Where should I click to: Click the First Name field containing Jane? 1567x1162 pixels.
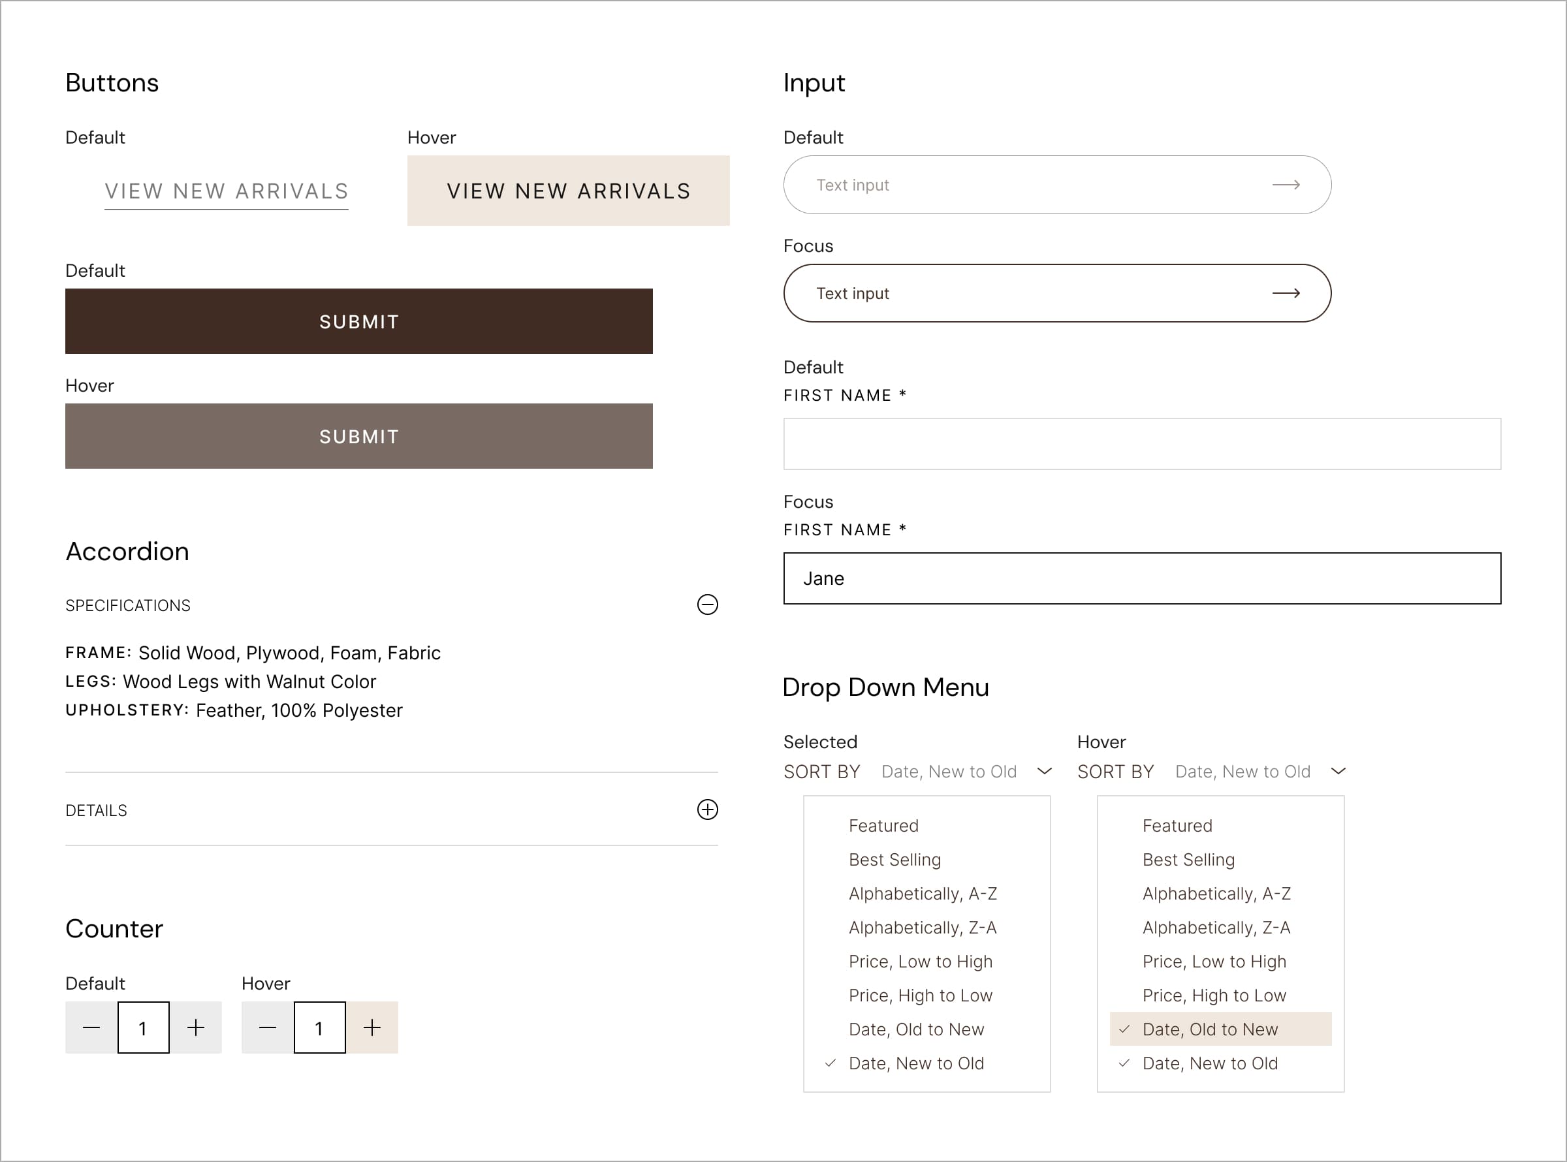point(1142,578)
